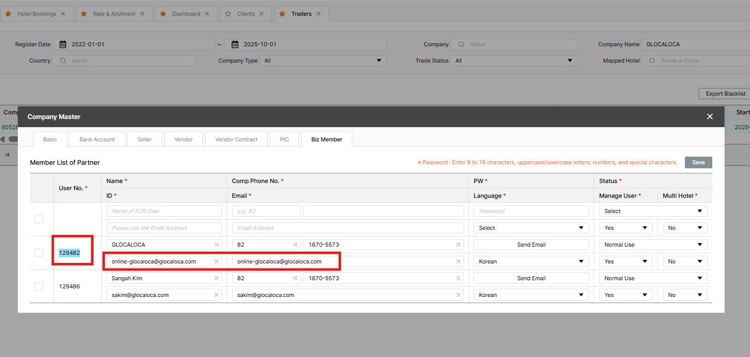This screenshot has width=750, height=357.
Task: Clear phone number 1670-5573 for user 129482
Action: coord(458,245)
